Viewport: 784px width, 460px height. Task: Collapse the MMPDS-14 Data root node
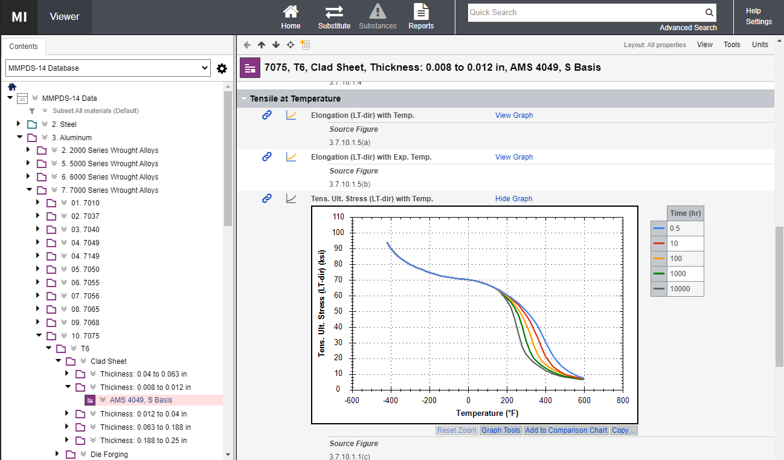tap(10, 97)
